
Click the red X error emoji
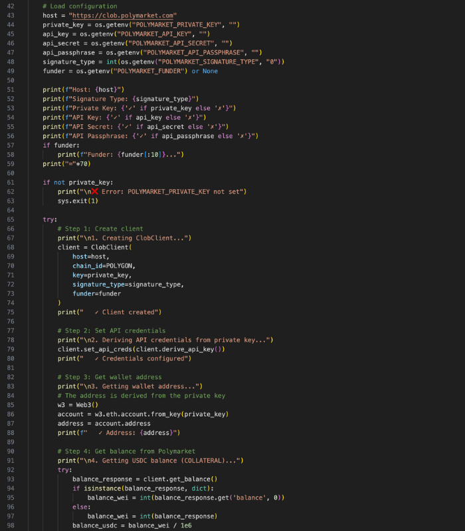point(94,192)
